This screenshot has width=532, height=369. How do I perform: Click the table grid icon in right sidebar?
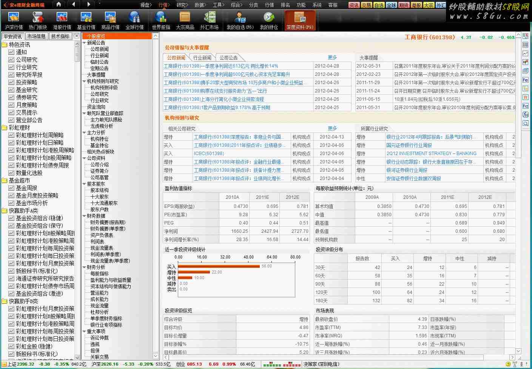coord(525,45)
